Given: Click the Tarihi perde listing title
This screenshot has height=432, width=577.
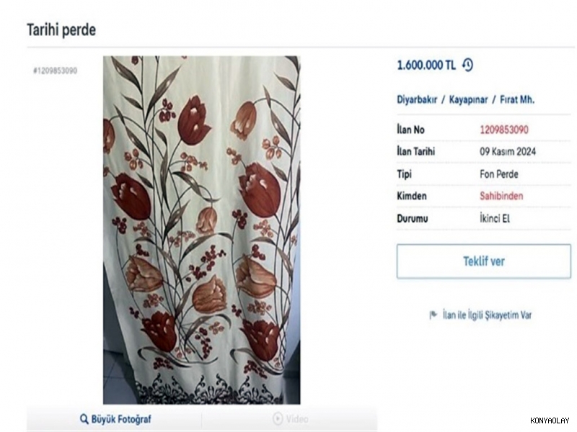Looking at the screenshot, I should pyautogui.click(x=61, y=30).
